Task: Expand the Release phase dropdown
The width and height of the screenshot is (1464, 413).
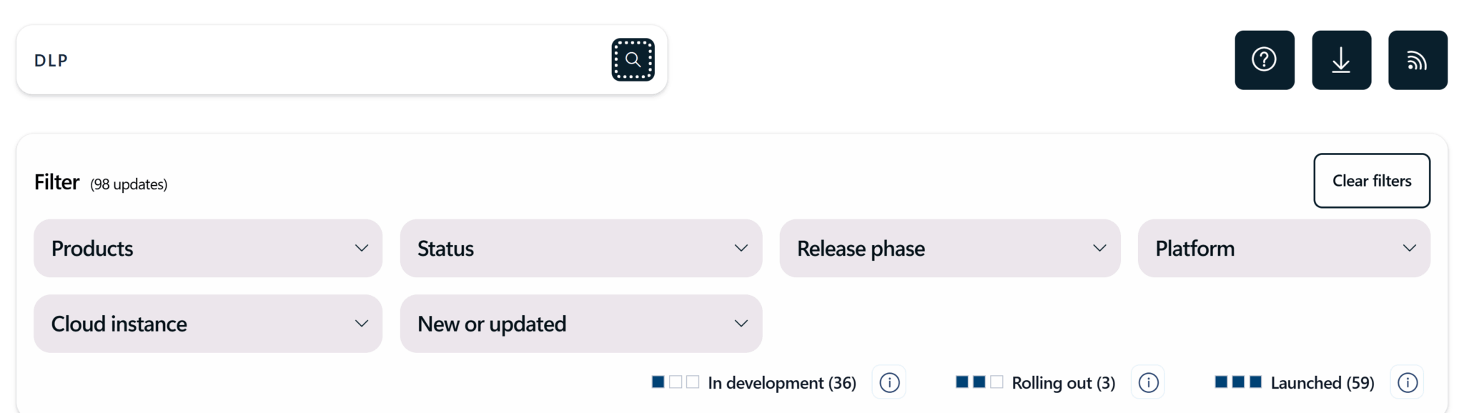Action: point(949,249)
